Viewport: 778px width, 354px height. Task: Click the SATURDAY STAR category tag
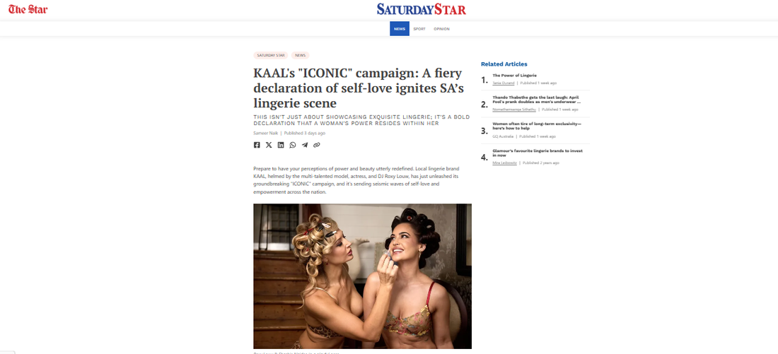270,56
